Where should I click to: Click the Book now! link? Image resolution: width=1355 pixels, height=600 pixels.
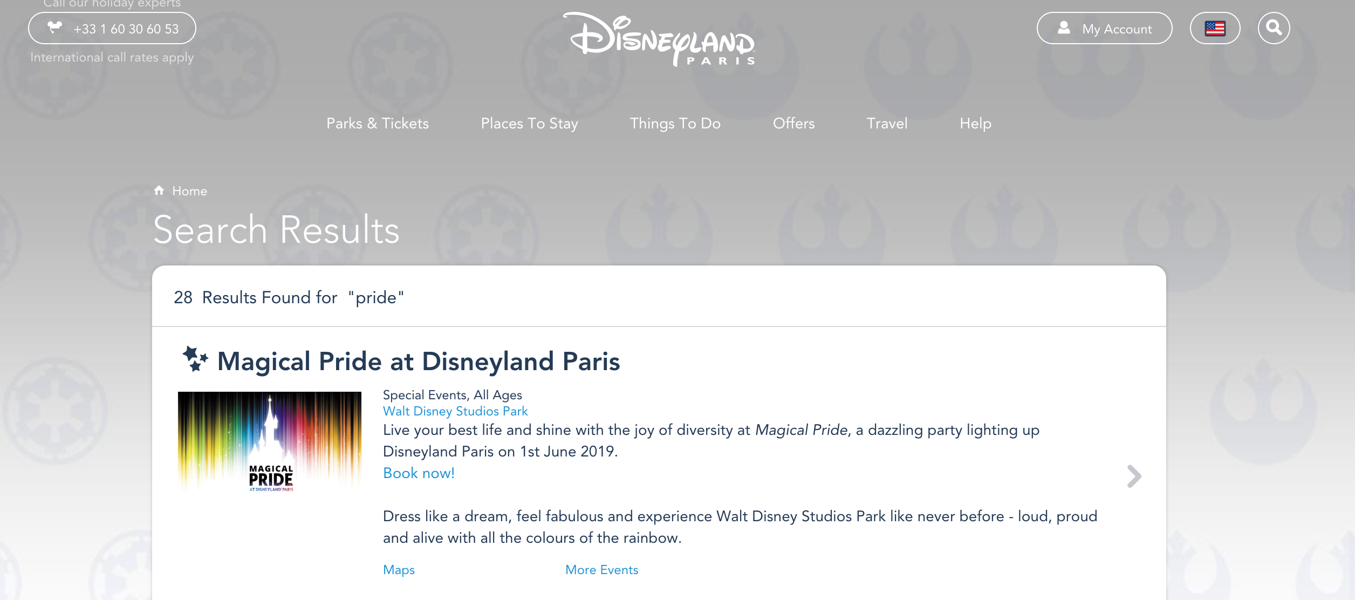pyautogui.click(x=419, y=473)
